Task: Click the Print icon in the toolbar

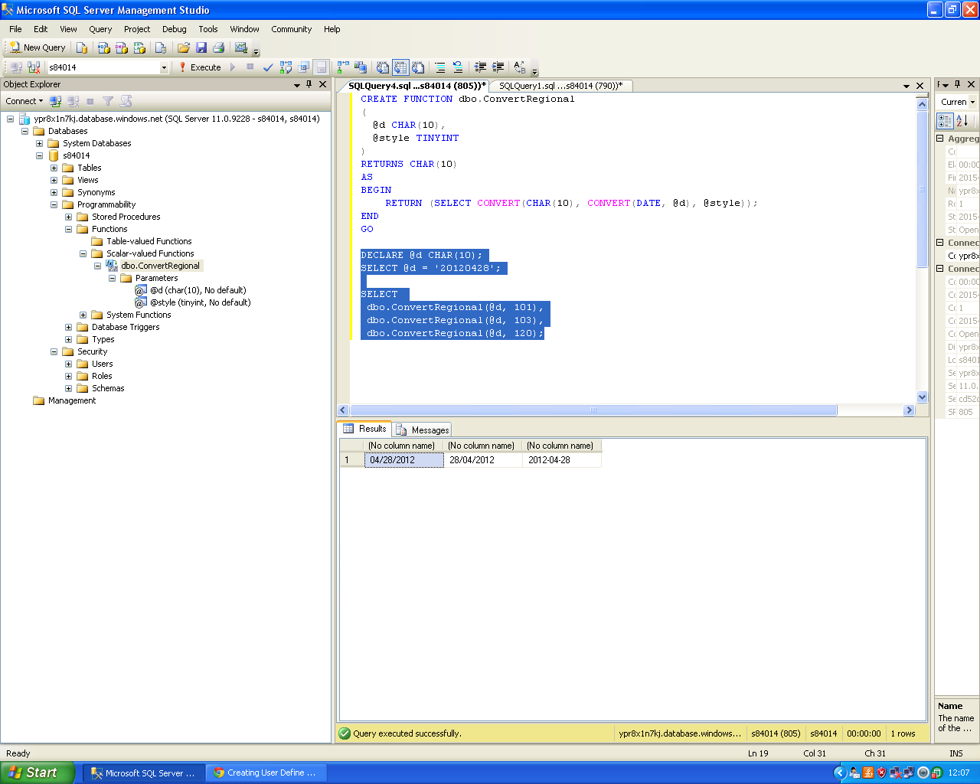Action: point(219,47)
